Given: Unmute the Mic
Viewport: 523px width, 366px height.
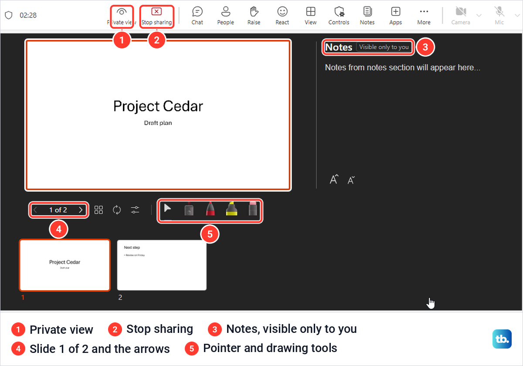Looking at the screenshot, I should tap(499, 16).
